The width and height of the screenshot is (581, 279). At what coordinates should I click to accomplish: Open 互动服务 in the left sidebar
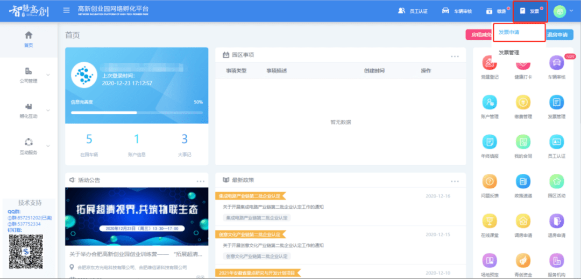point(29,146)
